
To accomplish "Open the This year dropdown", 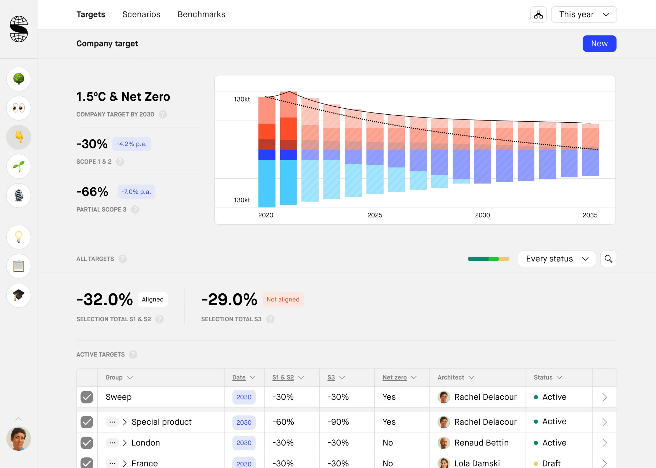I will pyautogui.click(x=584, y=15).
